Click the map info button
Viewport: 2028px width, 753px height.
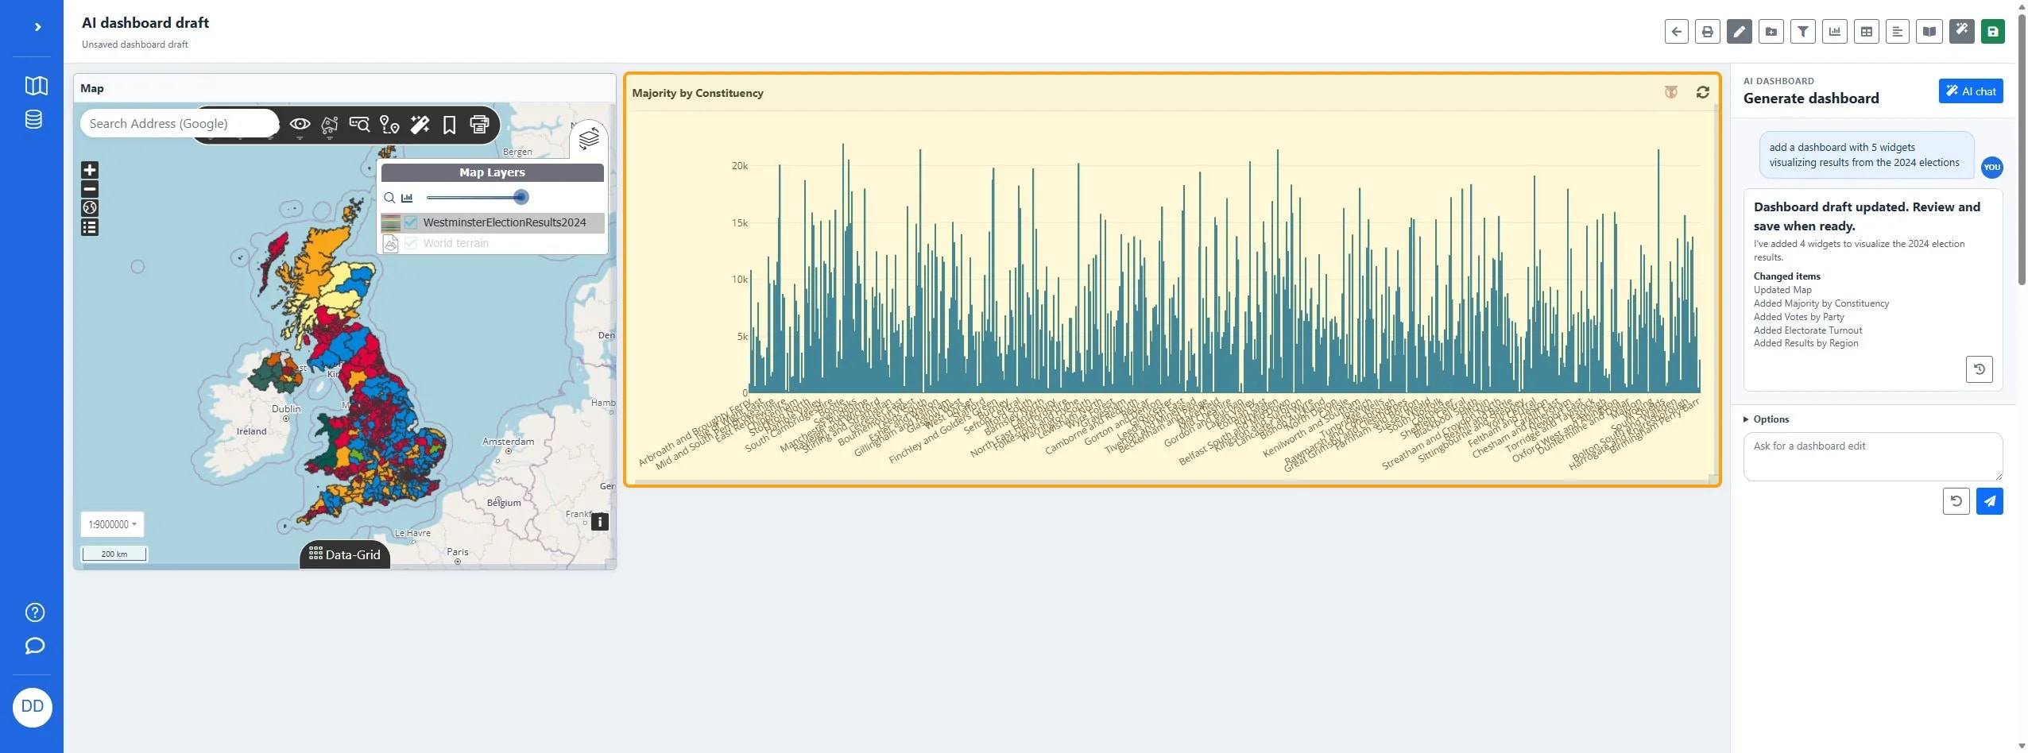(x=600, y=522)
